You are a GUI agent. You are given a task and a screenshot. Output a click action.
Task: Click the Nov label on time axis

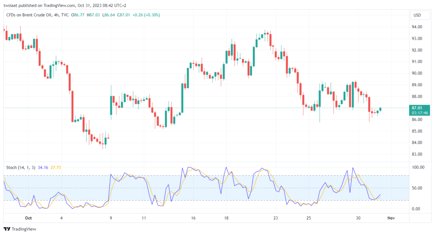tap(391, 218)
